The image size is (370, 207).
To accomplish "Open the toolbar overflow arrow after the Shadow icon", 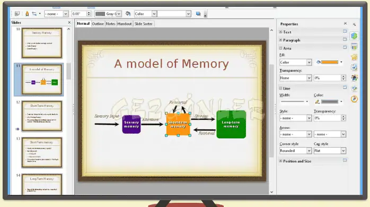I will point(205,15).
